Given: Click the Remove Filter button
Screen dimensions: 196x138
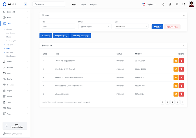Looking at the screenshot, I should pos(172,27).
